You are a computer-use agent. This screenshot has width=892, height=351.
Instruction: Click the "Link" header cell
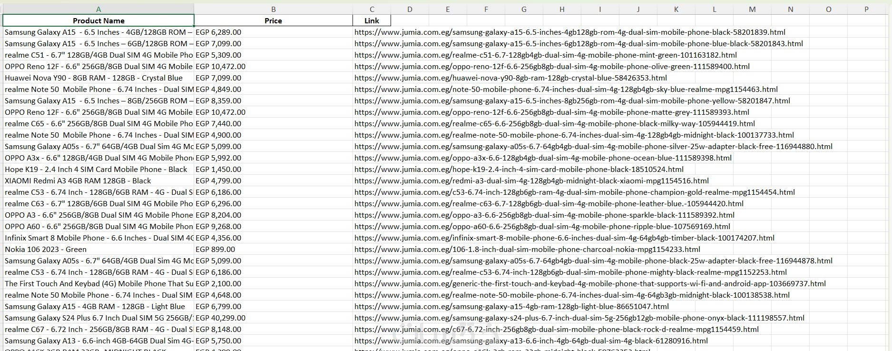(372, 20)
